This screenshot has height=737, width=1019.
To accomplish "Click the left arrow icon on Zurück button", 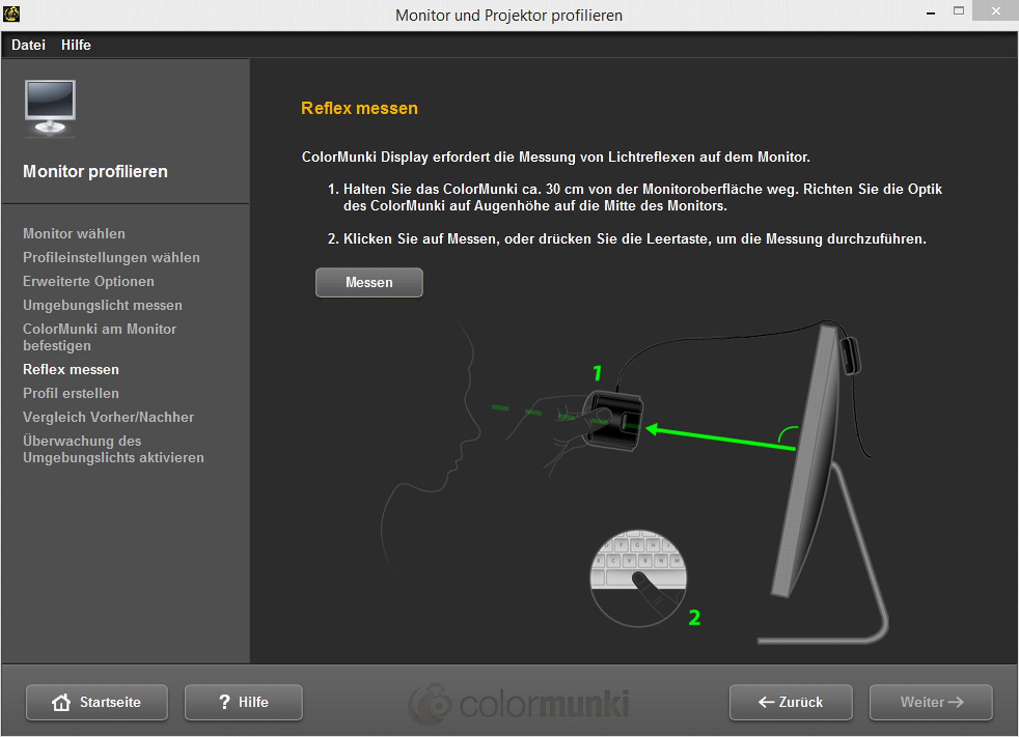I will tap(766, 702).
